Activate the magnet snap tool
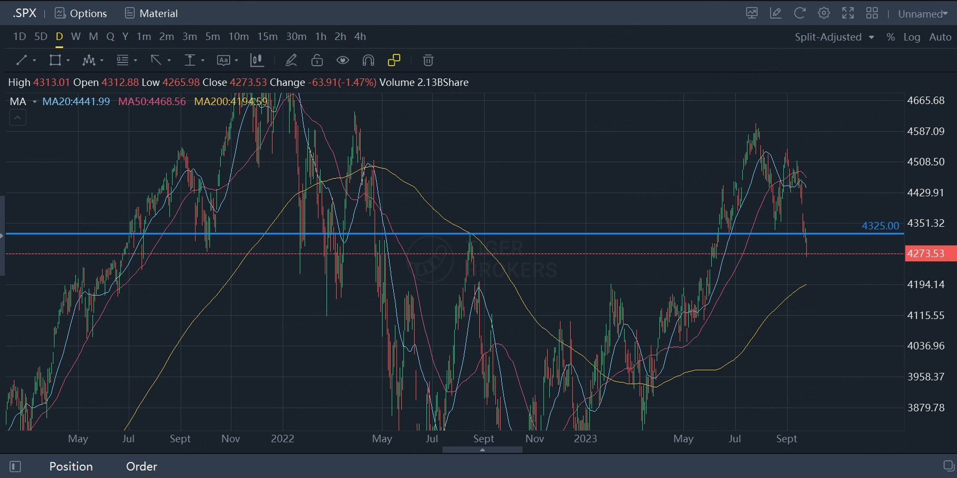The image size is (957, 478). [368, 60]
